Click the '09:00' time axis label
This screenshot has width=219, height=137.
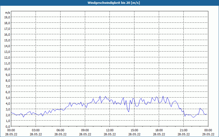point(85,130)
